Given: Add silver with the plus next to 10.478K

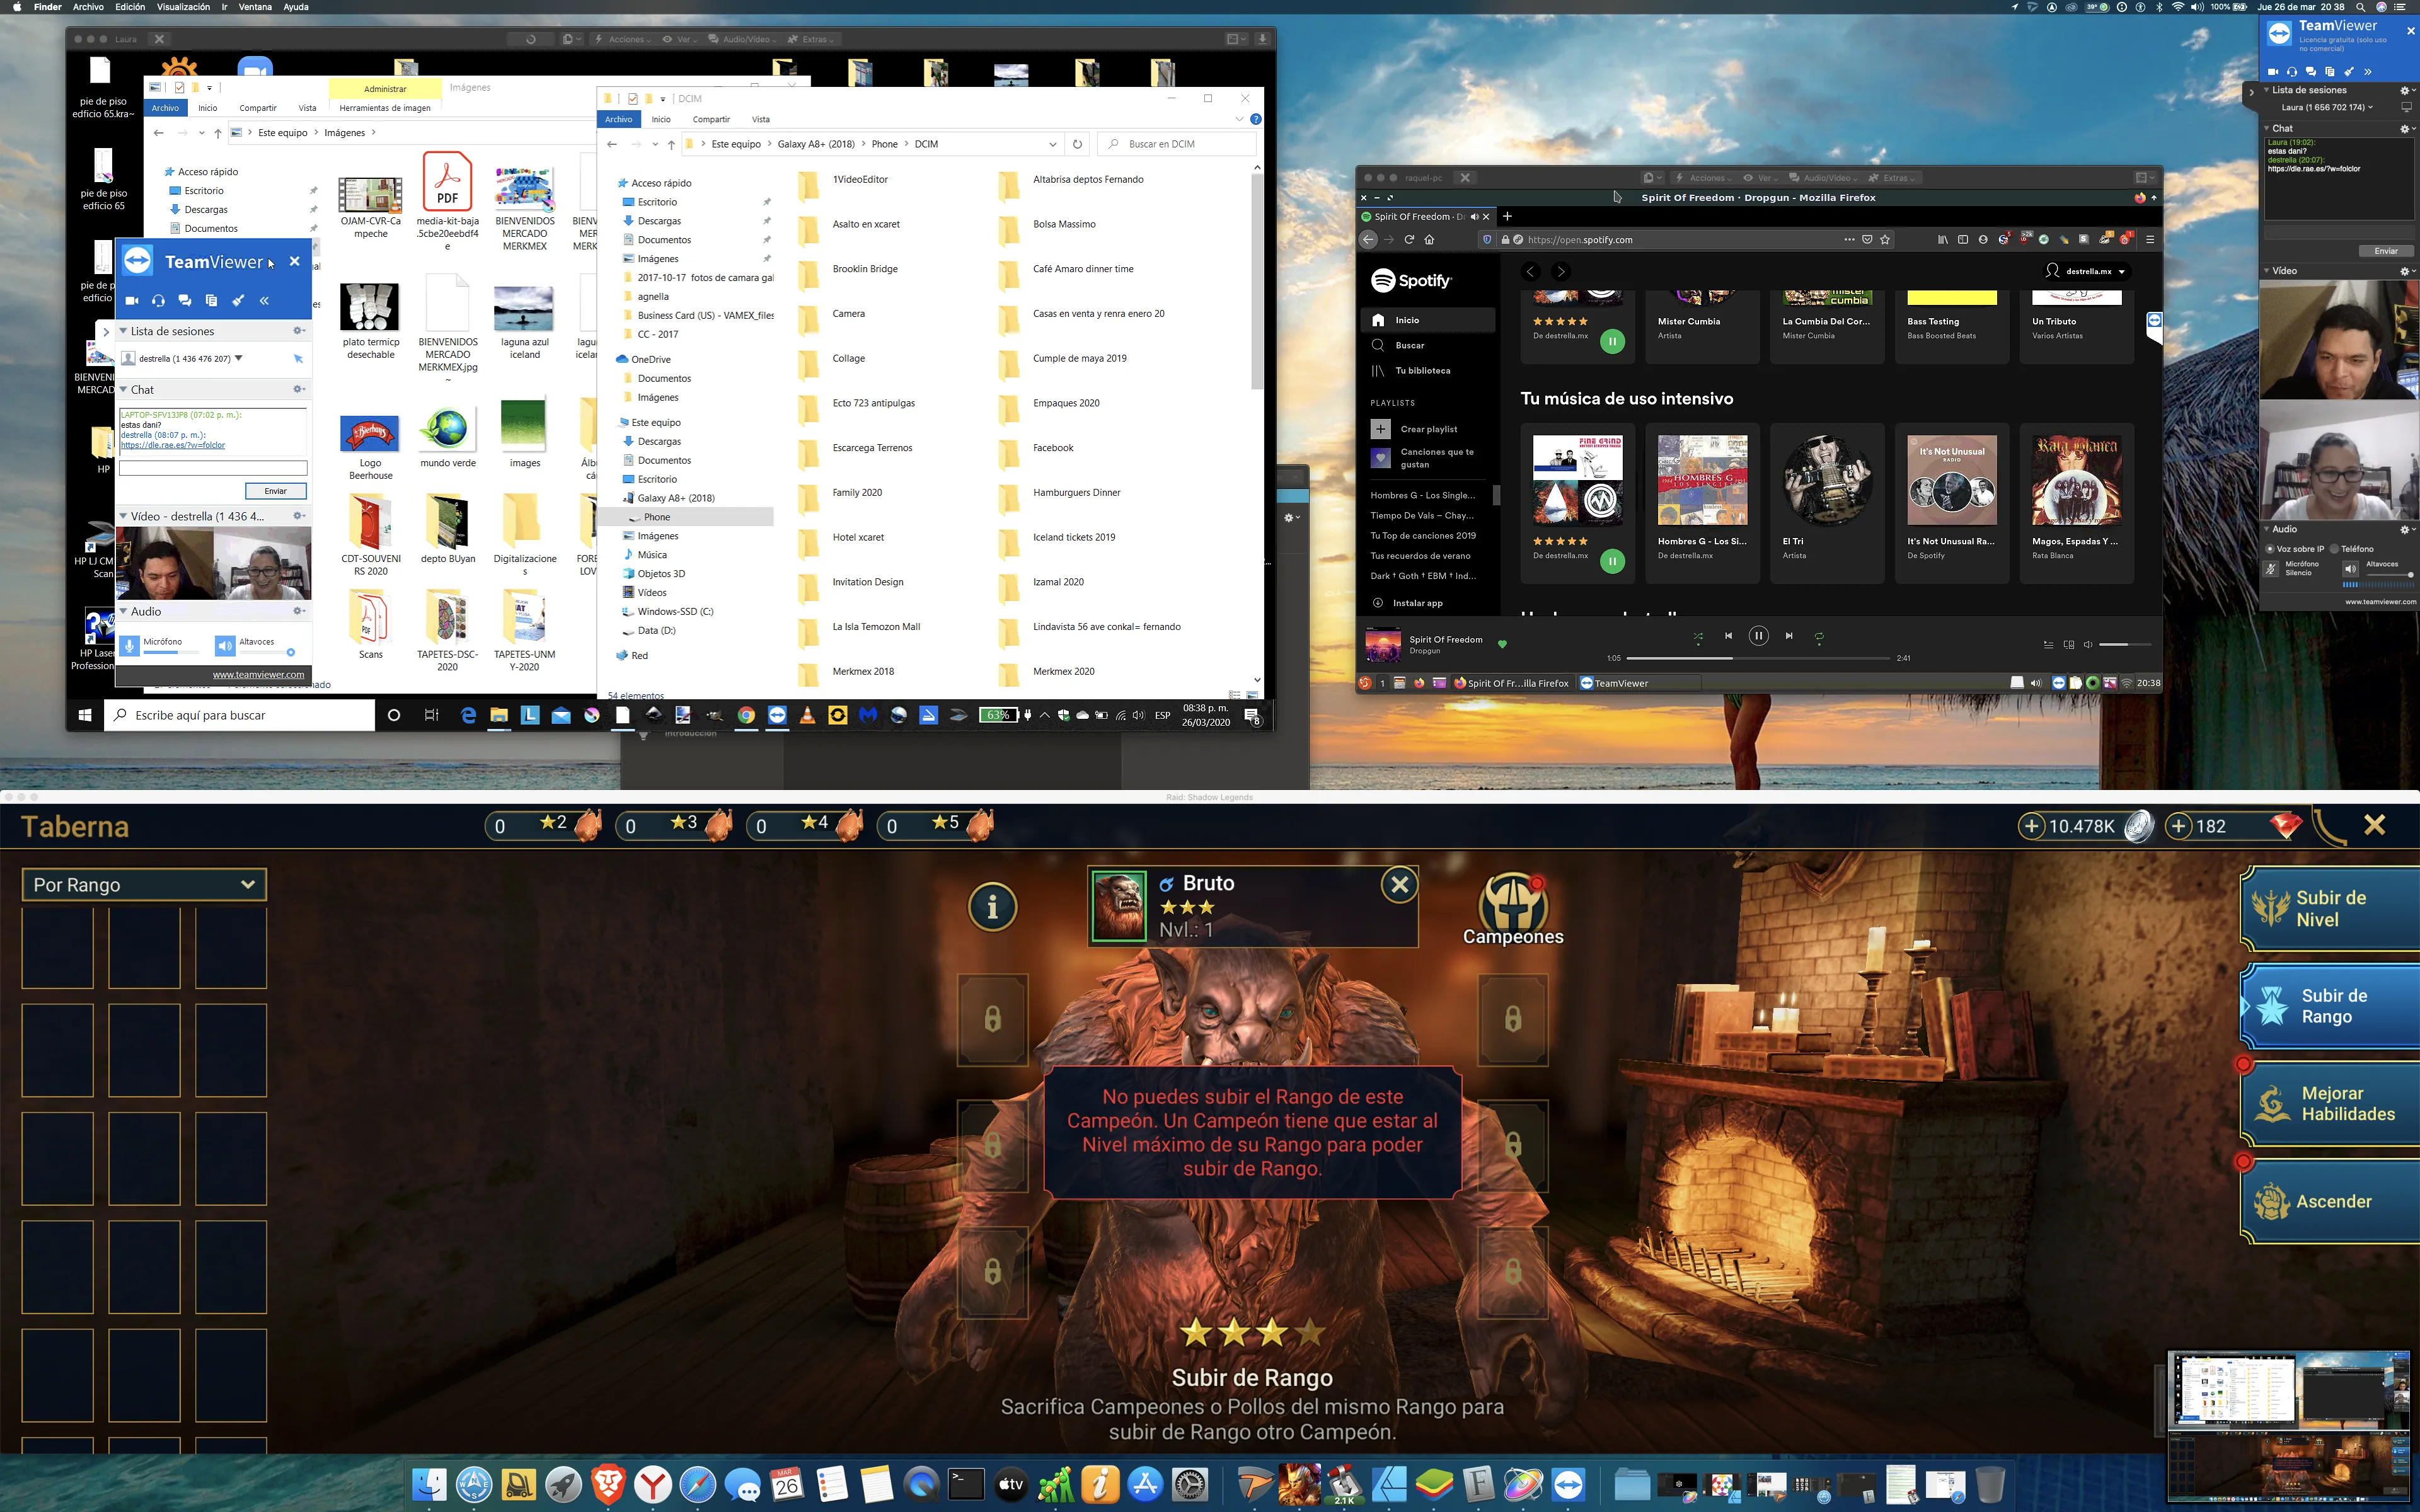Looking at the screenshot, I should (2031, 826).
